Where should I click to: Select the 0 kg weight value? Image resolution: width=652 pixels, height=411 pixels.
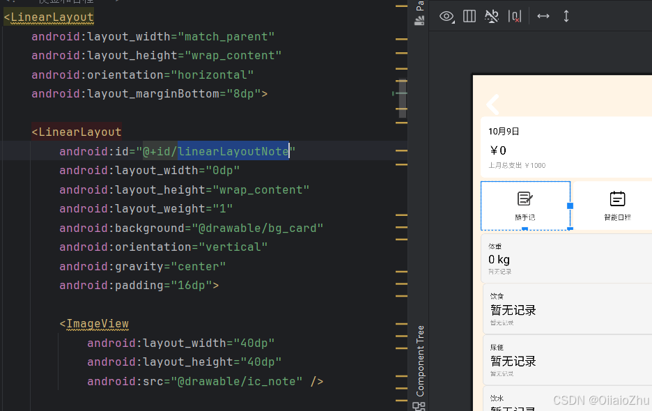point(499,260)
